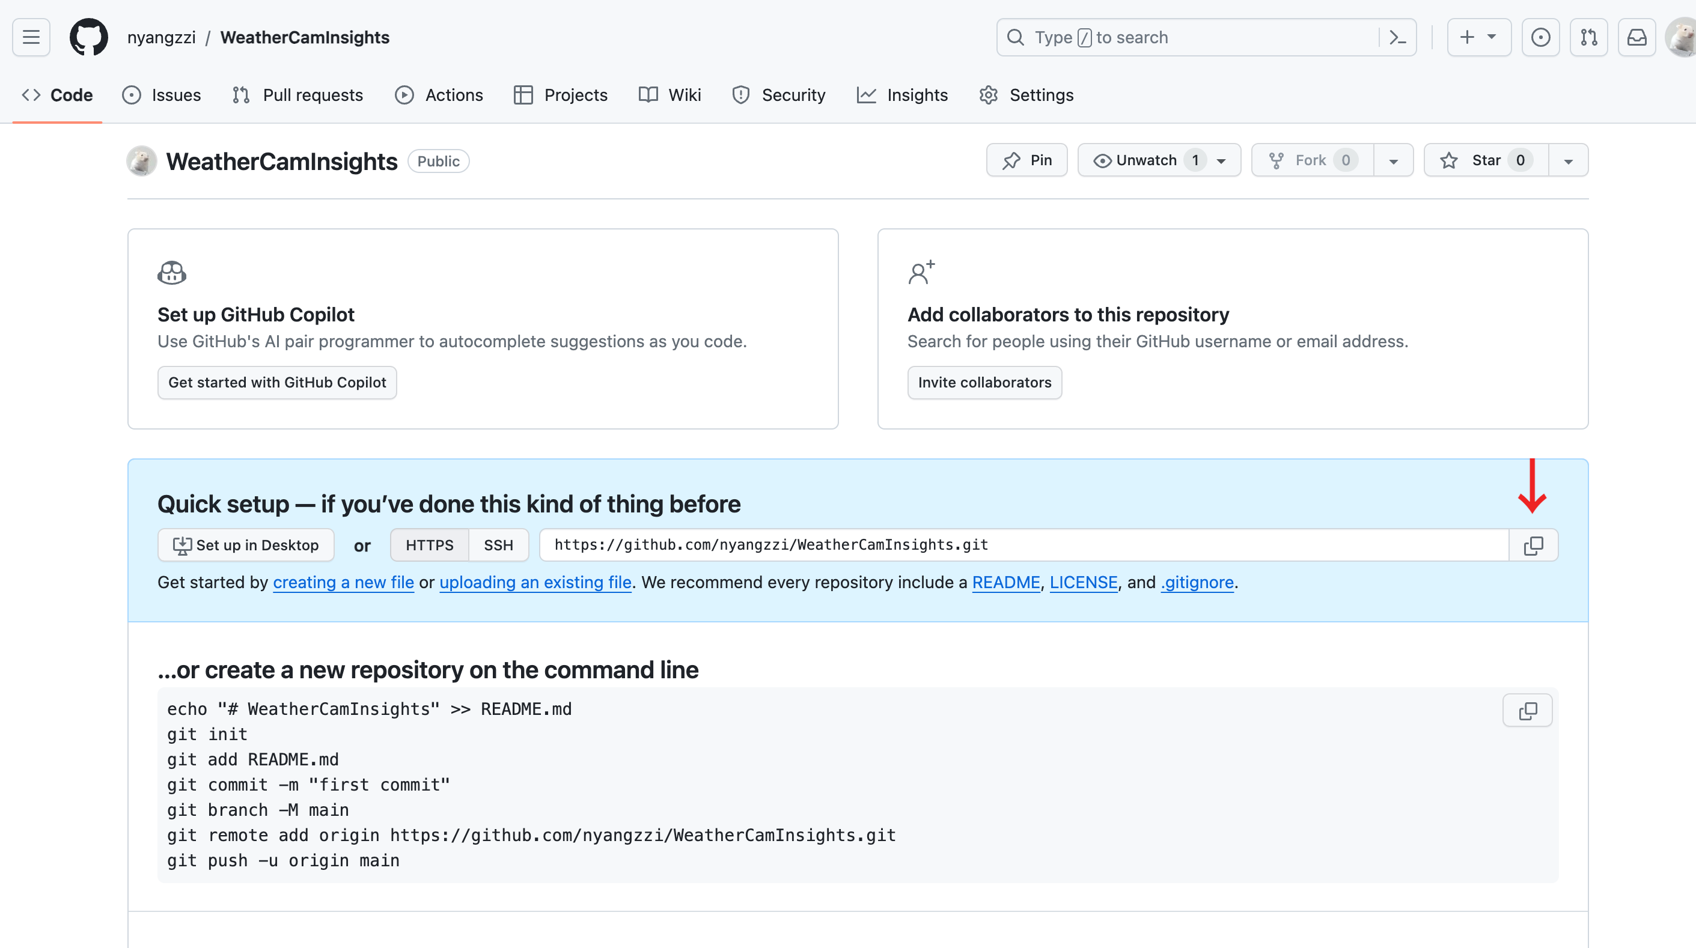
Task: Select the HTTPS protocol toggle
Action: click(429, 545)
